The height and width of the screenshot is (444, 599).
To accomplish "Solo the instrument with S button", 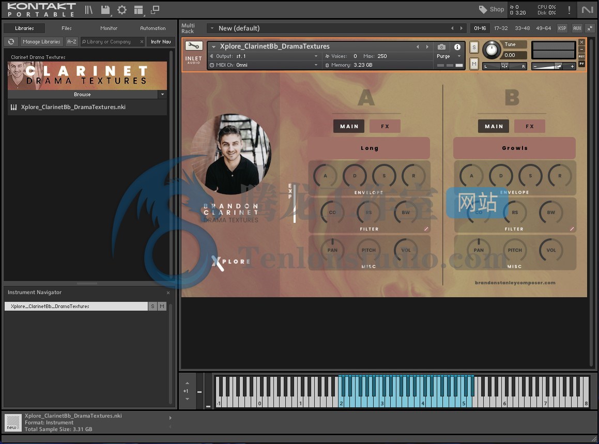I will coord(474,48).
